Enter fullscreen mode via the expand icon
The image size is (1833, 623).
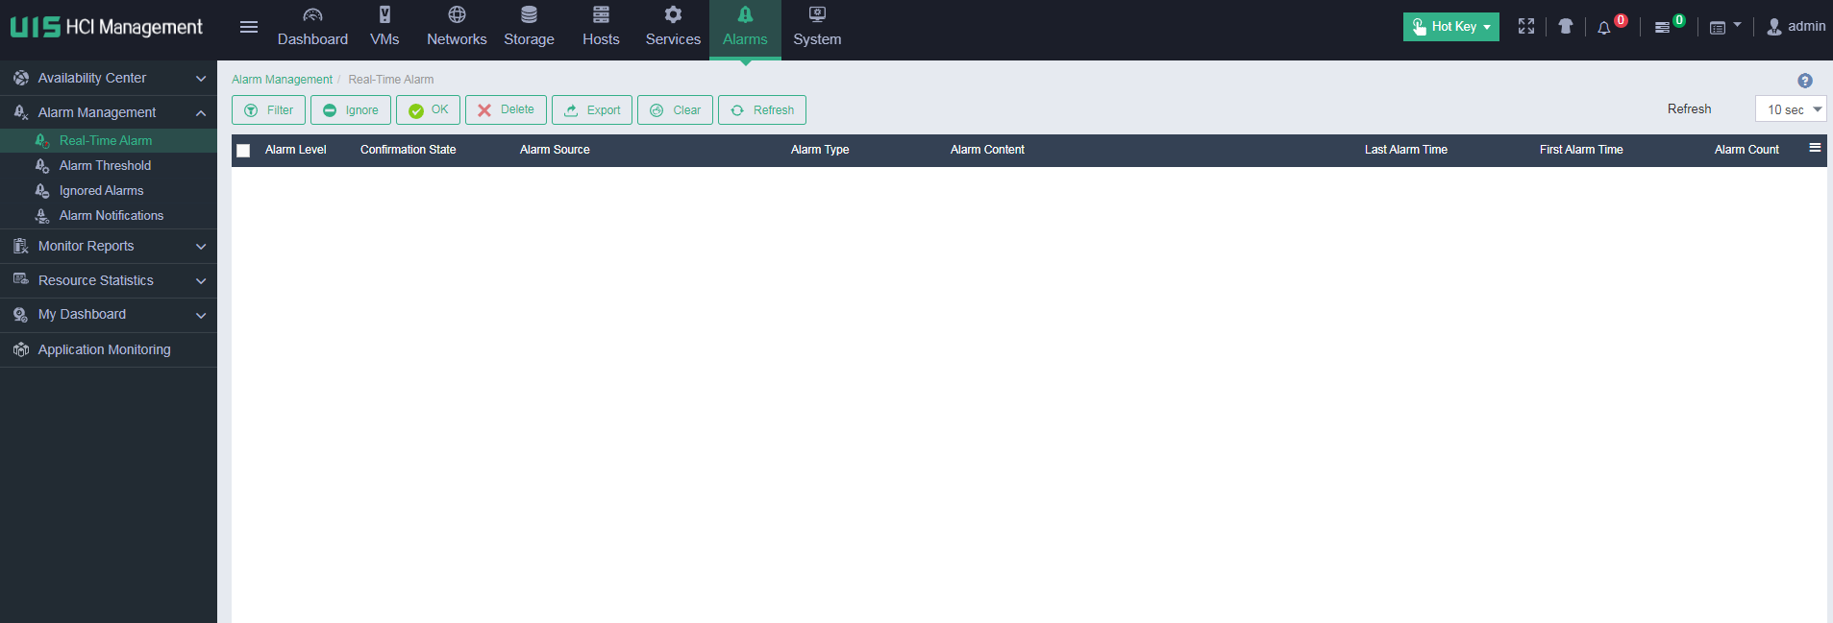1526,27
